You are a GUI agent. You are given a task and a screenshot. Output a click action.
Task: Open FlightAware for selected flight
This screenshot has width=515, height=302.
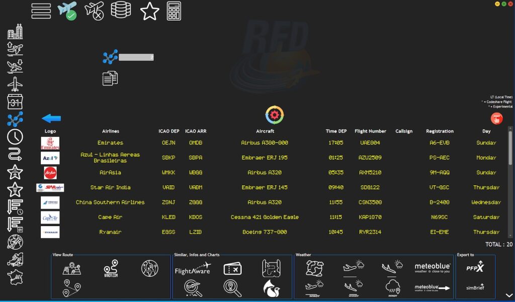click(193, 268)
